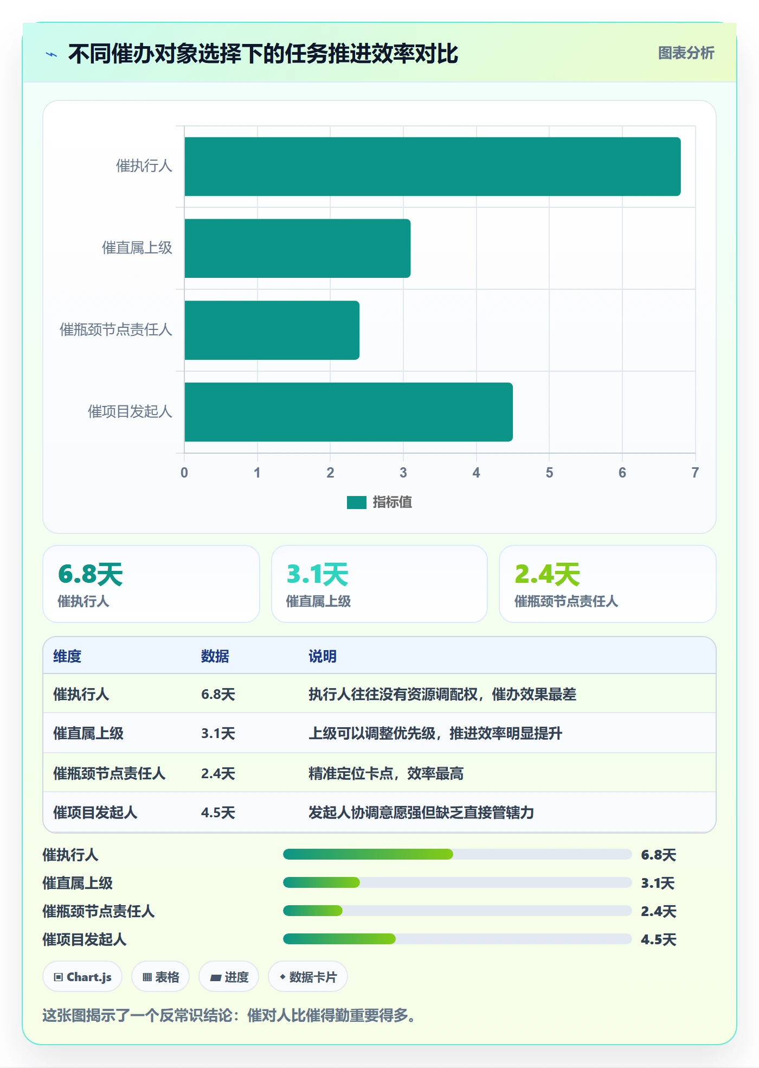
Task: Select the 表格 tag
Action: tap(160, 977)
